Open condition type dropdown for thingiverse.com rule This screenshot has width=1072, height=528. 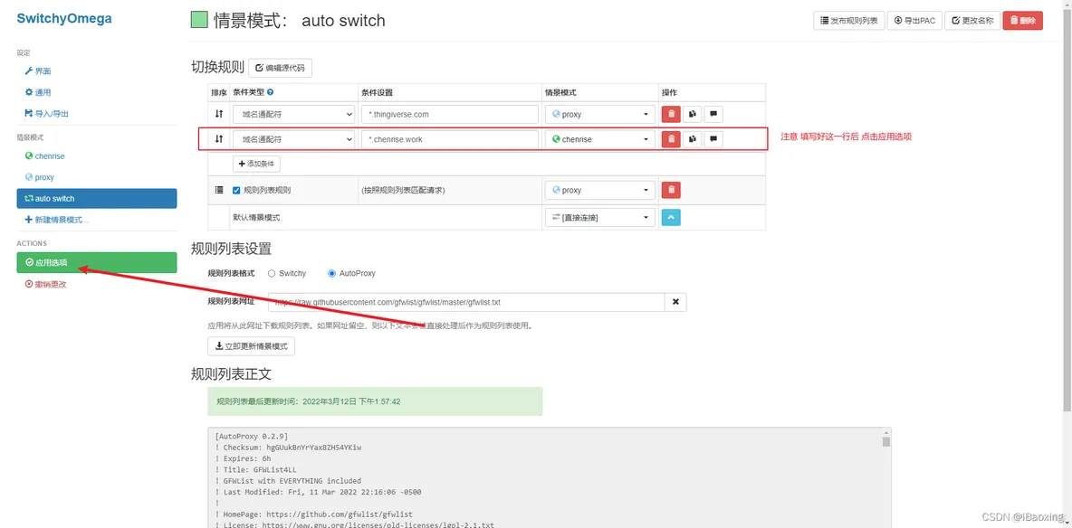pos(293,115)
